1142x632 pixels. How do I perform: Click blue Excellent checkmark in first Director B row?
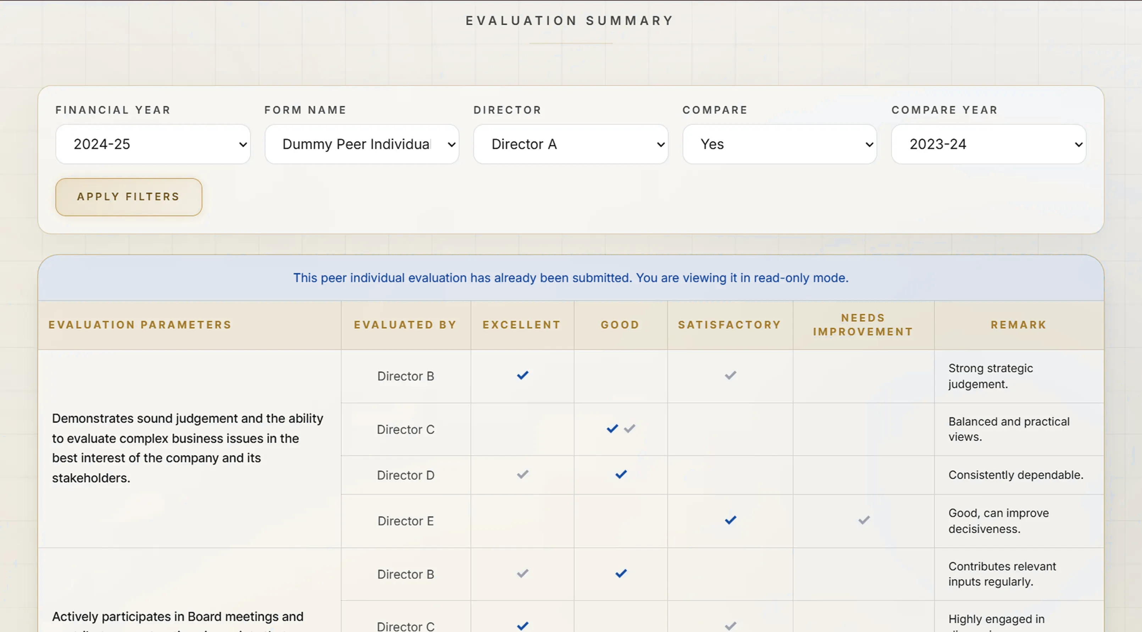coord(523,375)
